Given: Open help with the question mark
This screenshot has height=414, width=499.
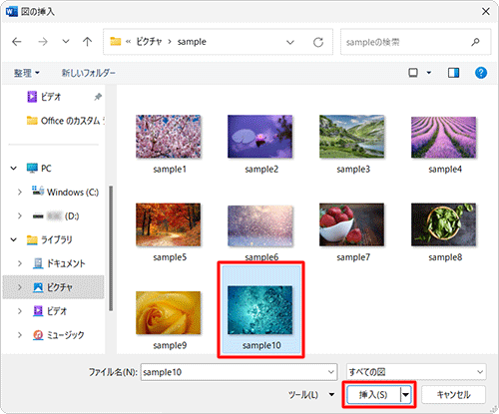Looking at the screenshot, I should 481,73.
